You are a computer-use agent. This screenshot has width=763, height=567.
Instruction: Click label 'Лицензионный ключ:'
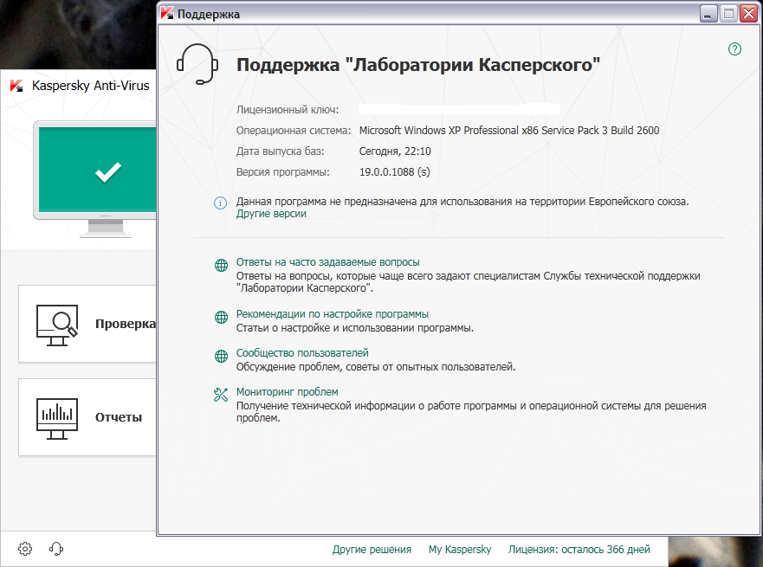(288, 110)
